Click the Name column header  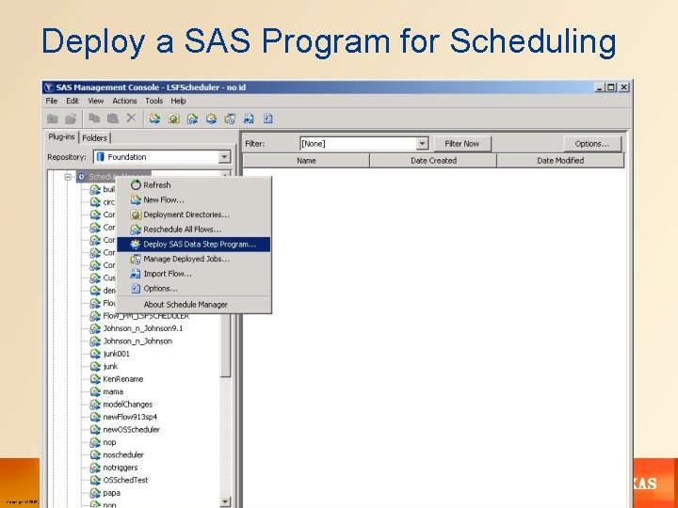(x=306, y=160)
